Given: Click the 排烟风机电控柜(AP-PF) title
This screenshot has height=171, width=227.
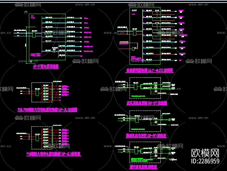Looking at the screenshot, I should pyautogui.click(x=146, y=136).
